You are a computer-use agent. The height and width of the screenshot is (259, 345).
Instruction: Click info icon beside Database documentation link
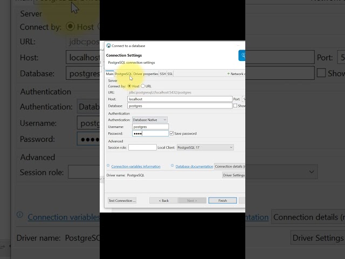pyautogui.click(x=172, y=166)
